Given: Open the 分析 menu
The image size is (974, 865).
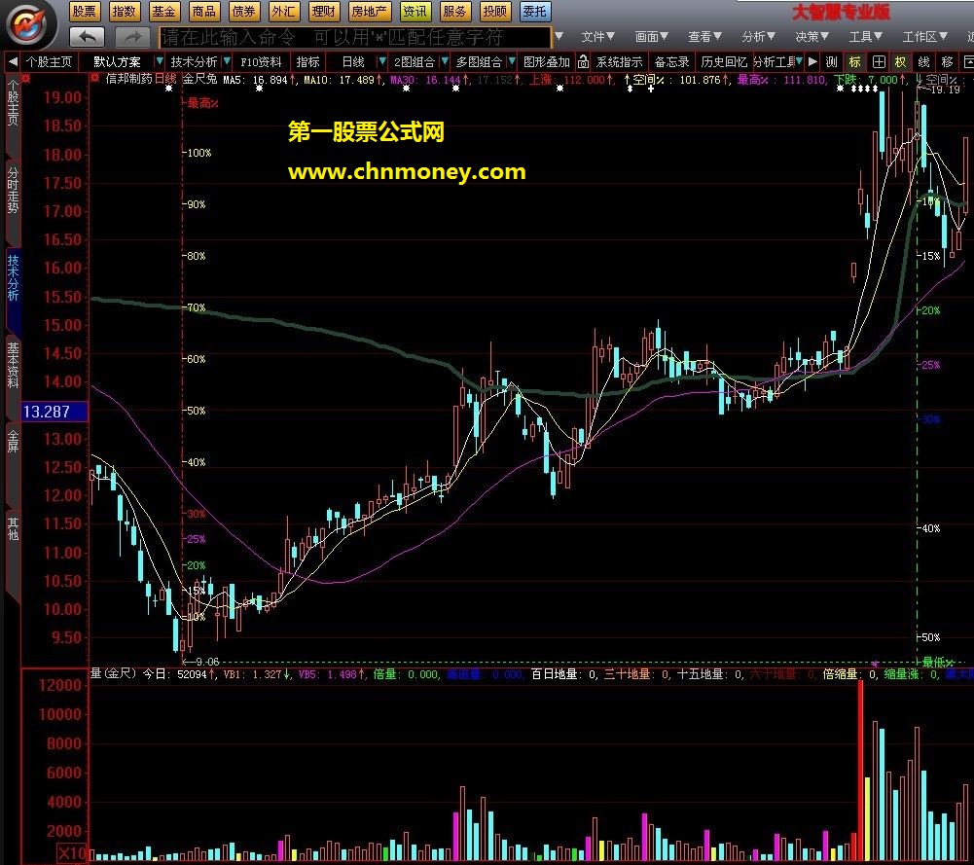Looking at the screenshot, I should point(758,37).
